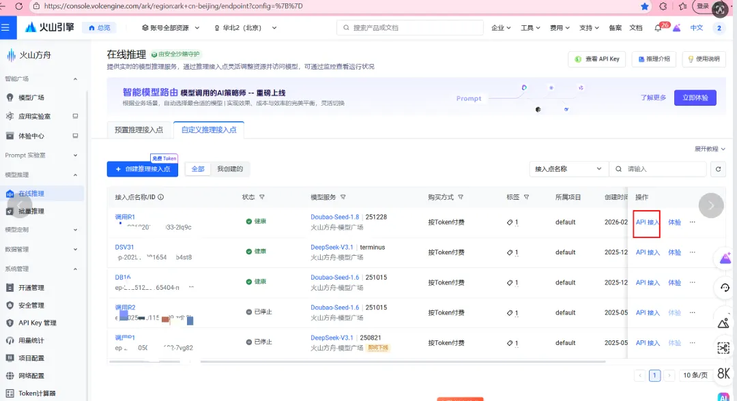Open more actions for the DSV31 row

693,252
